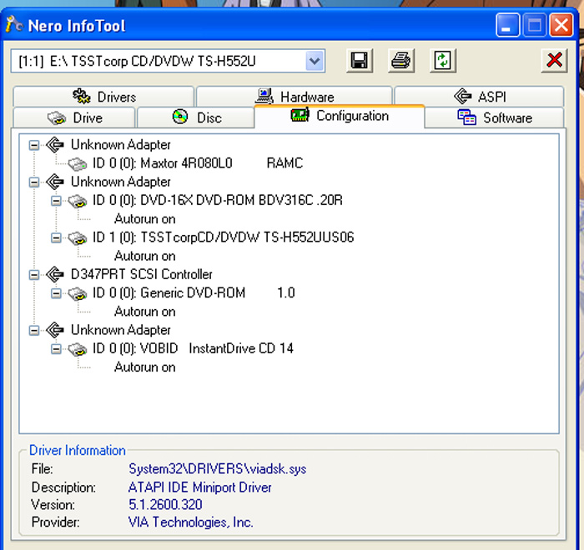This screenshot has height=550, width=584.
Task: Select the Configuration tab
Action: click(x=340, y=116)
